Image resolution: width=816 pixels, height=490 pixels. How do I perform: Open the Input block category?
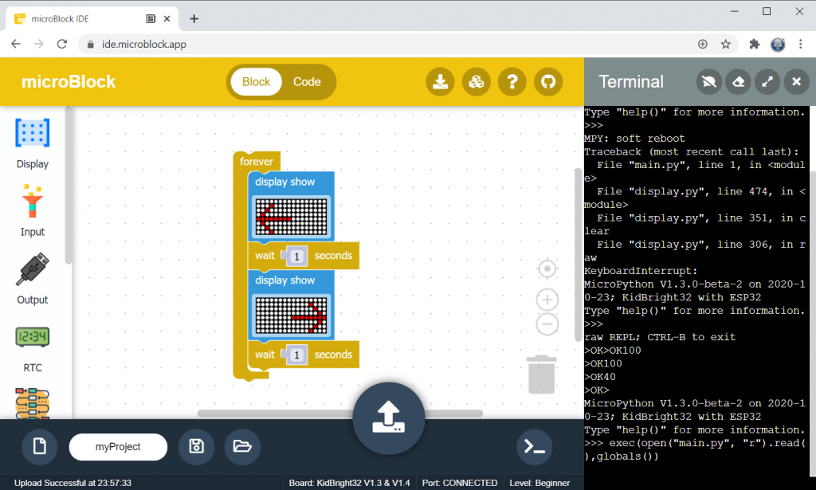[32, 210]
